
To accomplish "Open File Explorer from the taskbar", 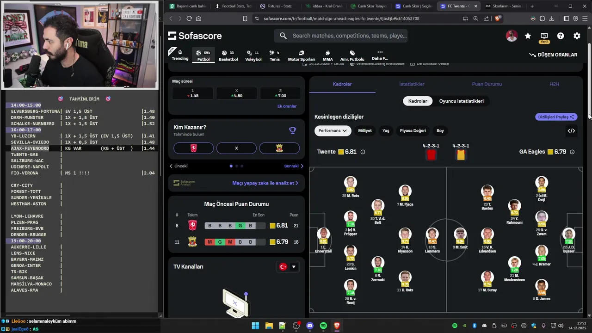I will (269, 326).
